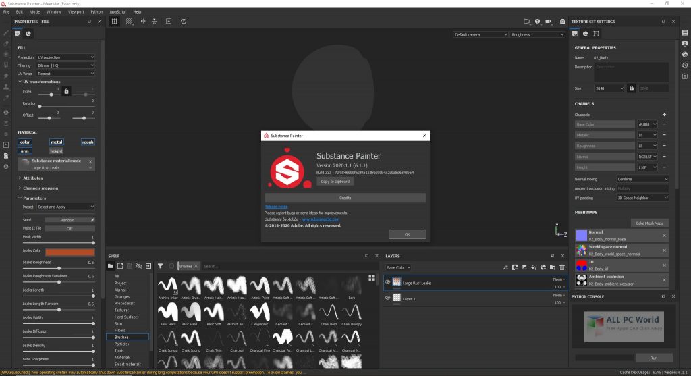Click the Leaks Color swatch
The width and height of the screenshot is (691, 376).
(70, 252)
